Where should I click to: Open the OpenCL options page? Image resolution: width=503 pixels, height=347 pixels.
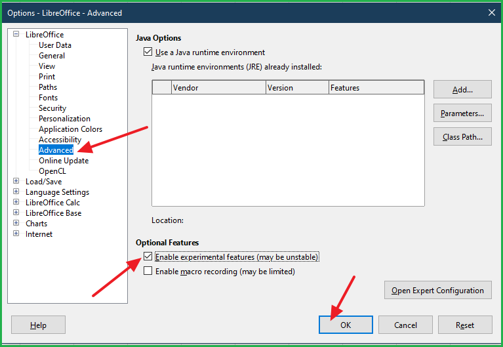(x=52, y=171)
